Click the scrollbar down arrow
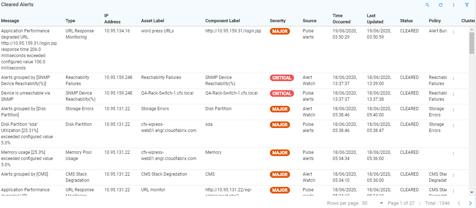476x208 pixels. [472, 192]
